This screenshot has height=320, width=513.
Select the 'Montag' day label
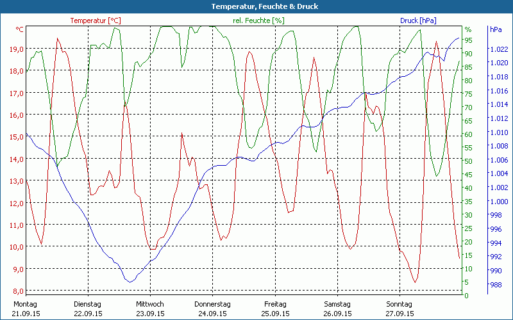click(x=25, y=304)
